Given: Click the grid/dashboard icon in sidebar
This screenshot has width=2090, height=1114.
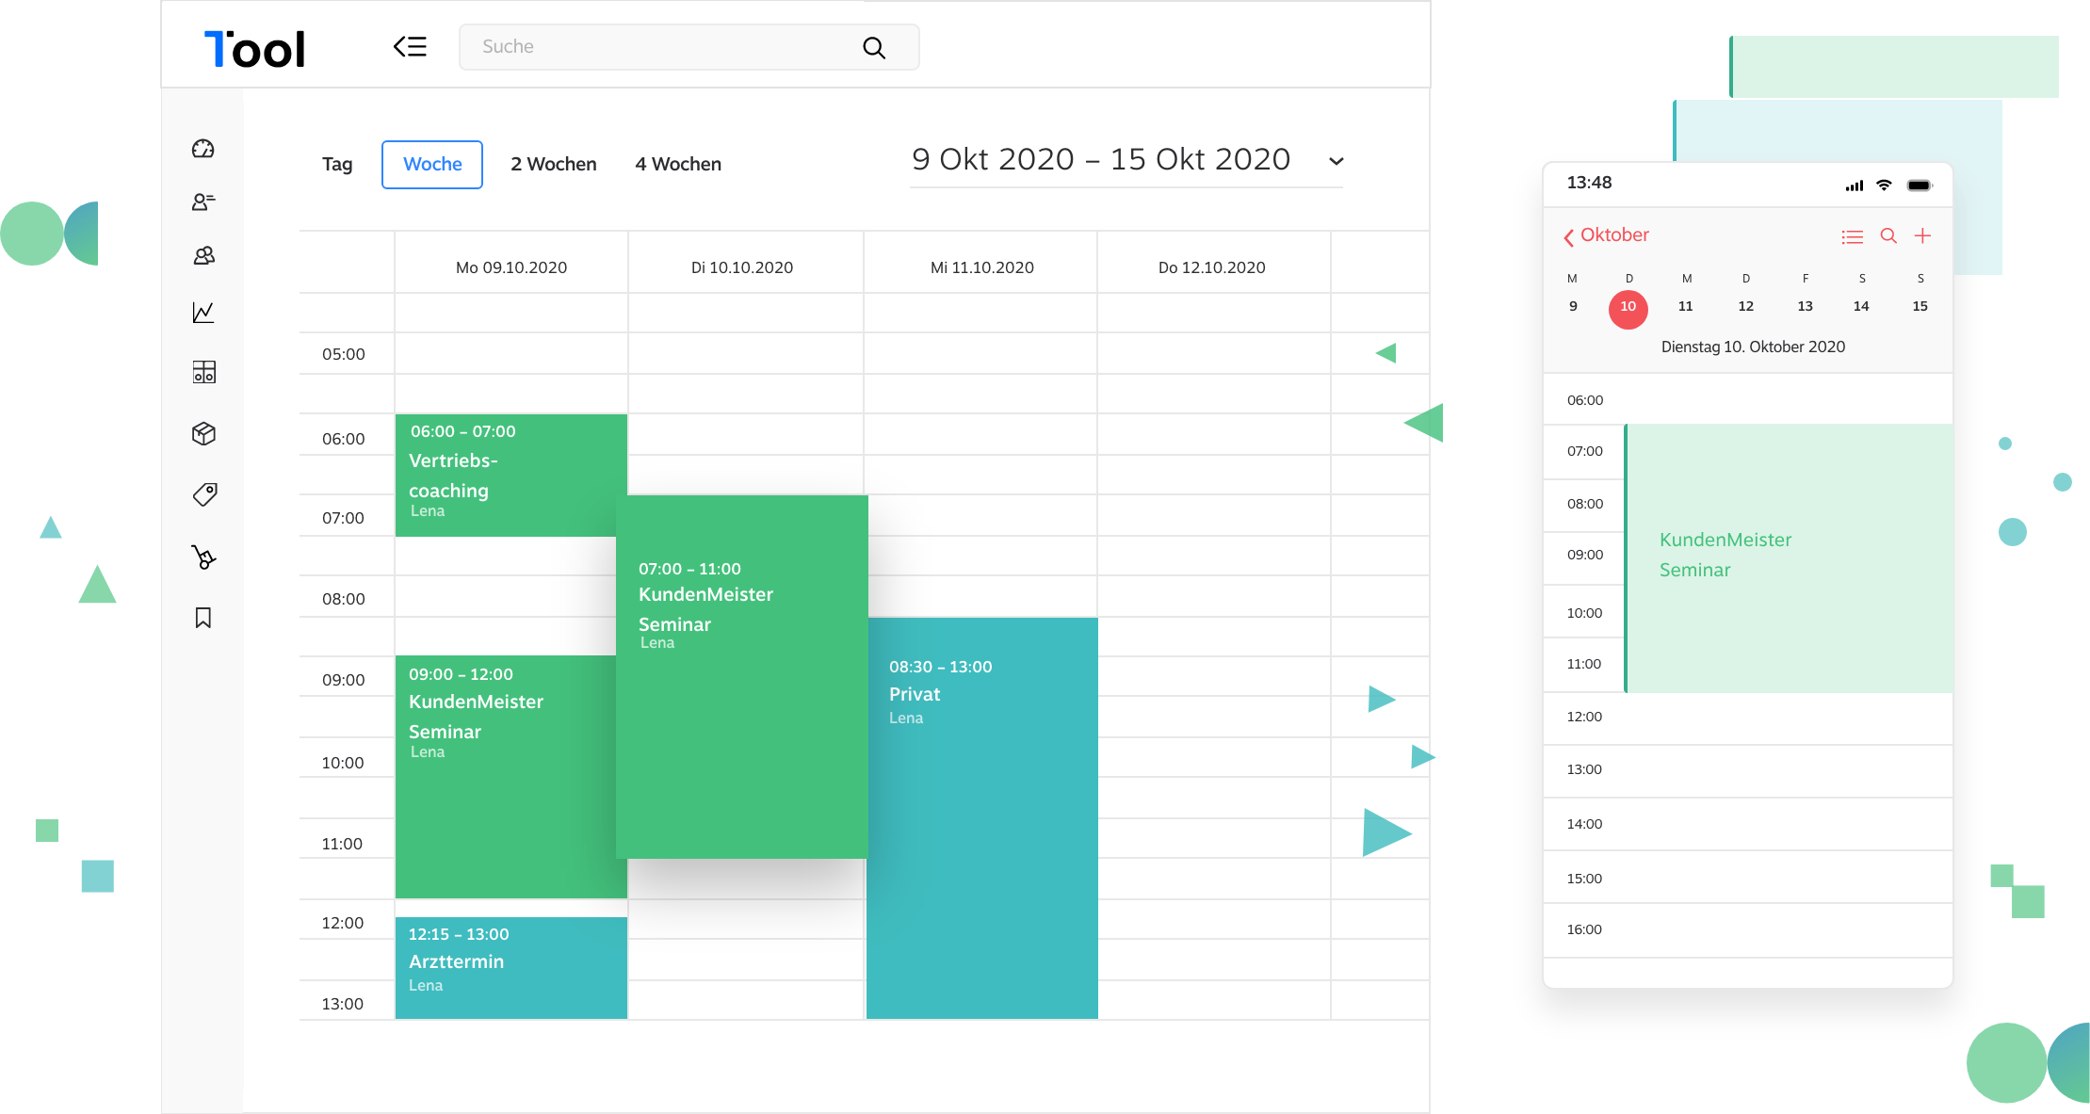Looking at the screenshot, I should pyautogui.click(x=203, y=372).
